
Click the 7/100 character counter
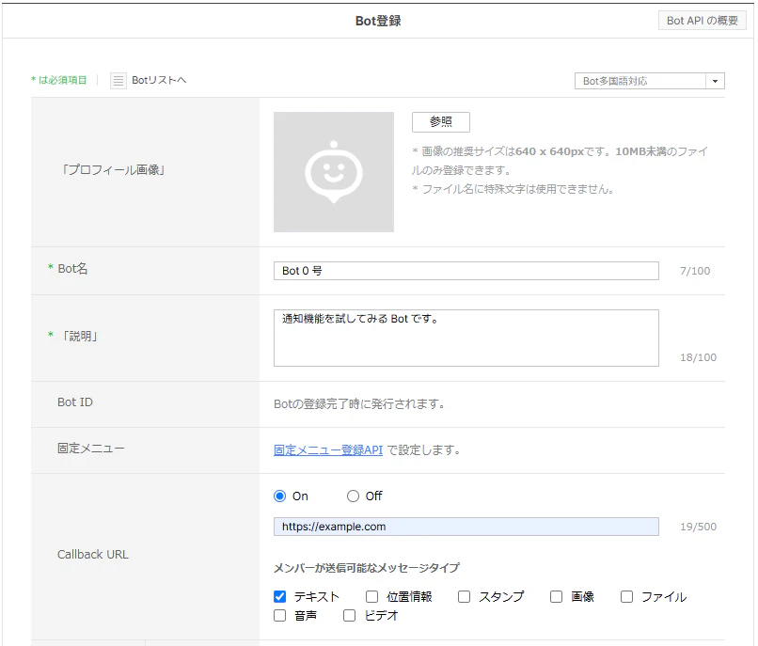click(x=695, y=271)
